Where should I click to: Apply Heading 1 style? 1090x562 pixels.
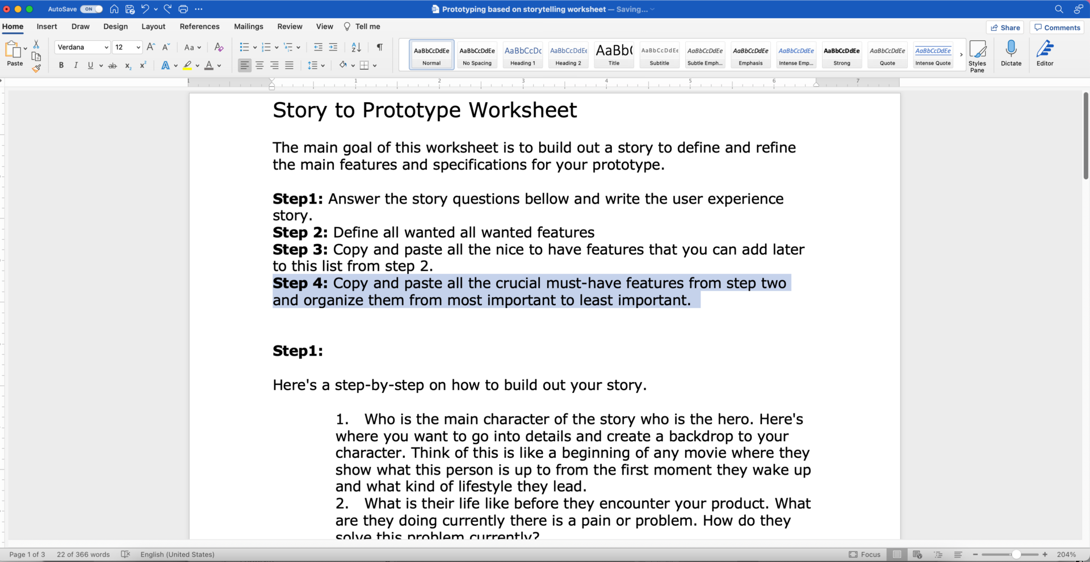523,55
